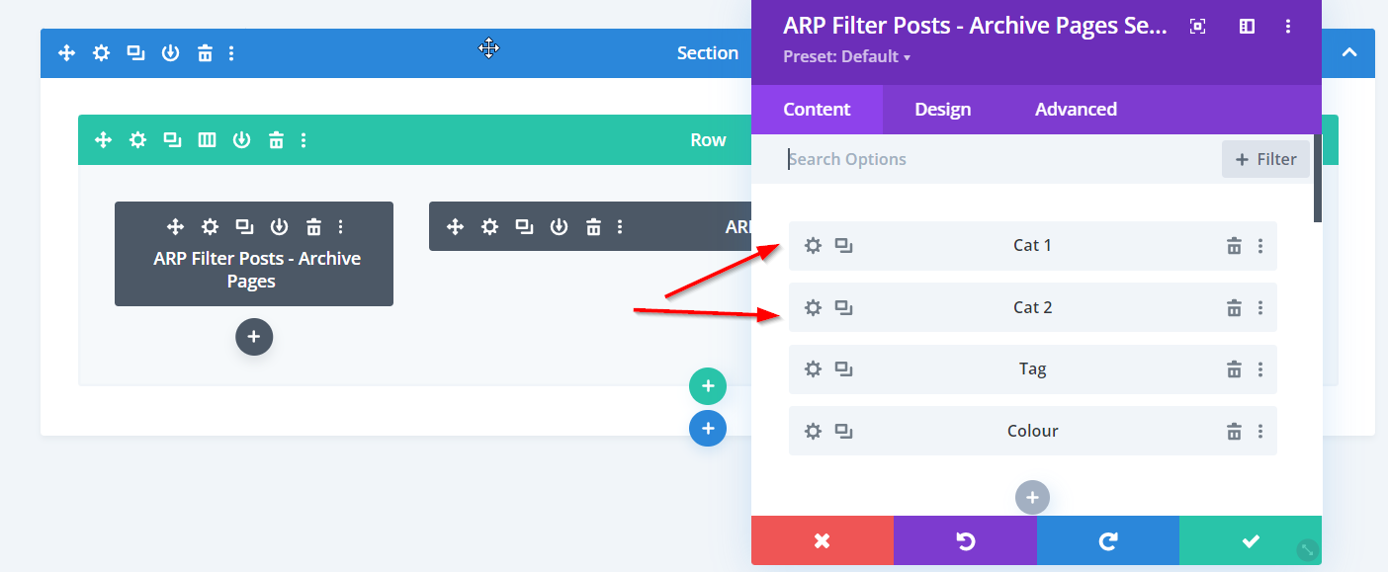The height and width of the screenshot is (572, 1388).
Task: Toggle the modal split view icon
Action: point(1247,27)
